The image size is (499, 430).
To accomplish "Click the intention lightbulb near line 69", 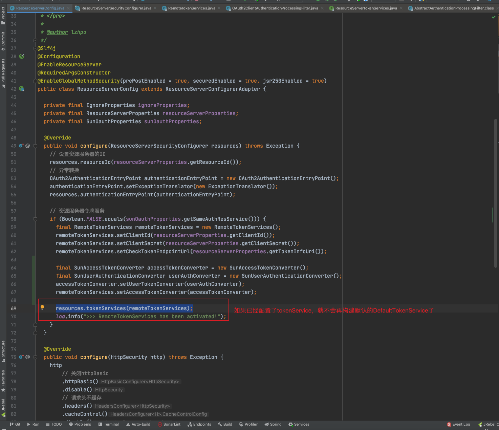I will pyautogui.click(x=42, y=308).
